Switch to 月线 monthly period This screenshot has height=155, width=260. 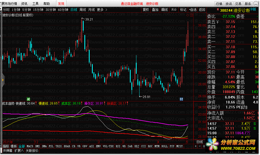click(91, 10)
